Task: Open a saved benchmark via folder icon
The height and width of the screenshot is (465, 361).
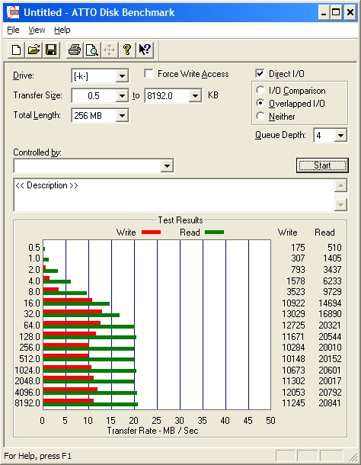Action: click(x=34, y=50)
